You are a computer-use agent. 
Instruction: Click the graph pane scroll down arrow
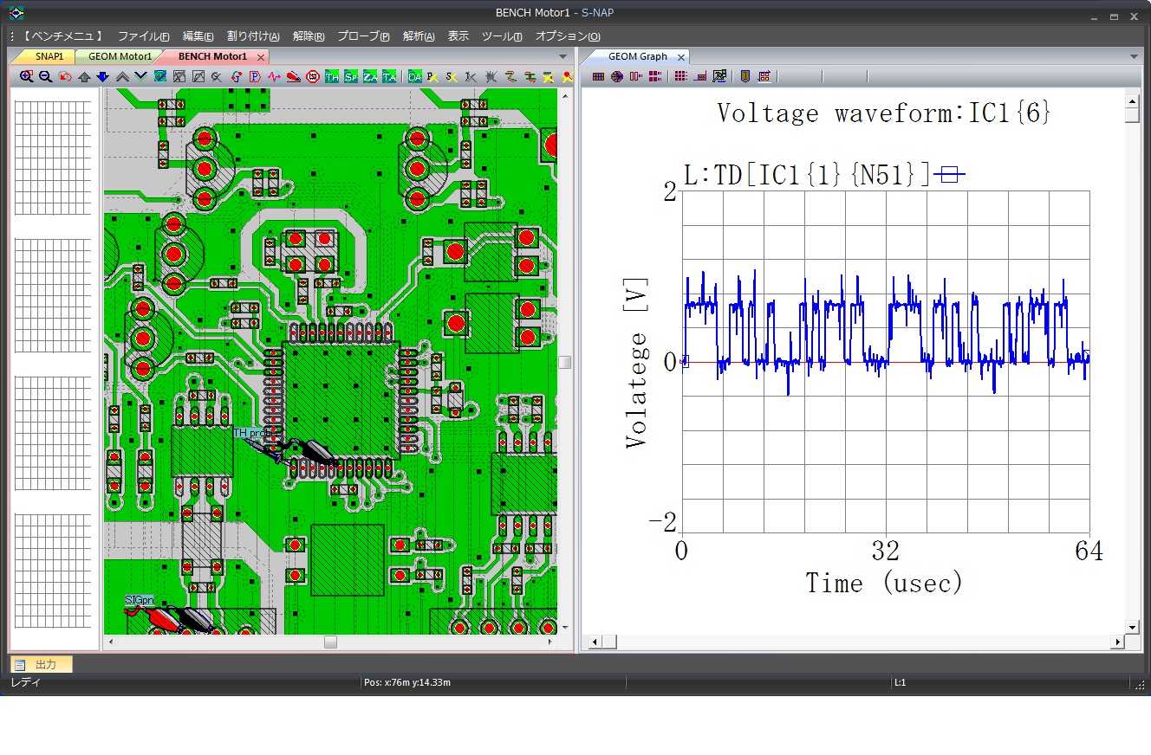pos(1131,627)
